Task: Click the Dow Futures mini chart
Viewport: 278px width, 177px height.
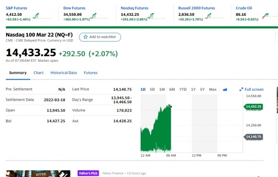Action: (x=94, y=16)
